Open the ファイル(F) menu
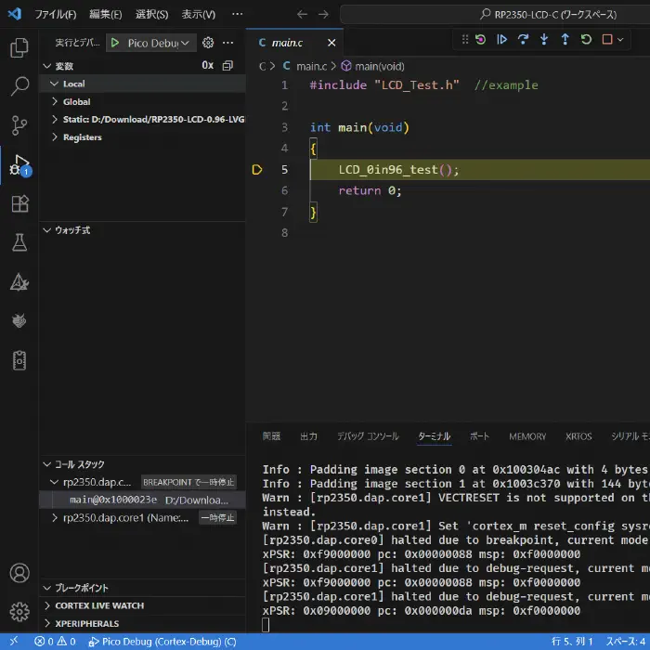 56,15
